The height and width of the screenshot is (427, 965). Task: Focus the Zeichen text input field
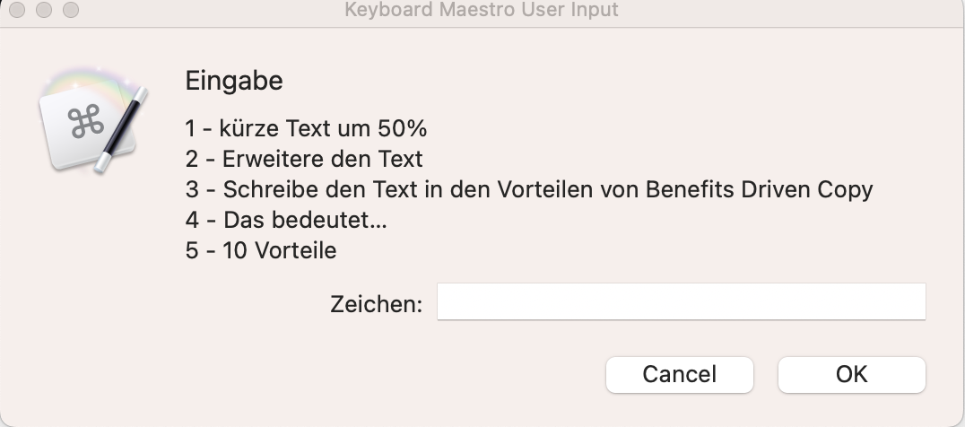682,301
